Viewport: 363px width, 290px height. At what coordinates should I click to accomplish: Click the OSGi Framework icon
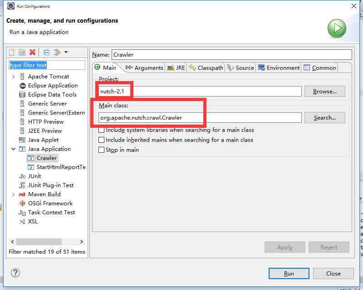click(22, 203)
